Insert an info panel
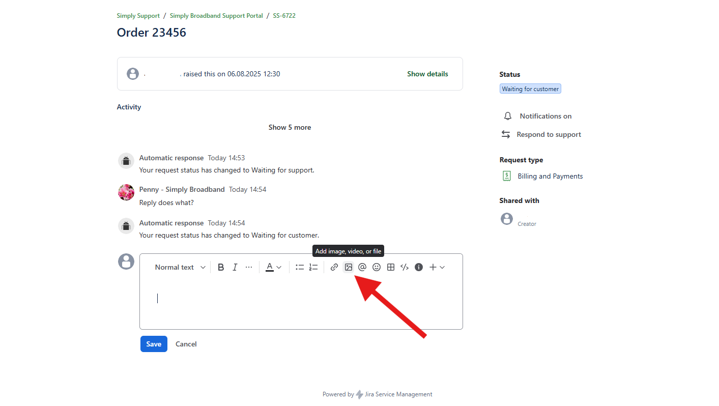Image resolution: width=719 pixels, height=406 pixels. [419, 267]
